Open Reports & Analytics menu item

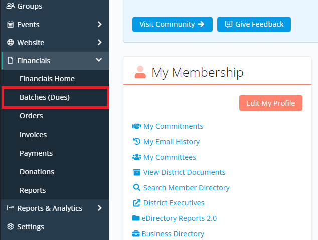click(x=55, y=208)
